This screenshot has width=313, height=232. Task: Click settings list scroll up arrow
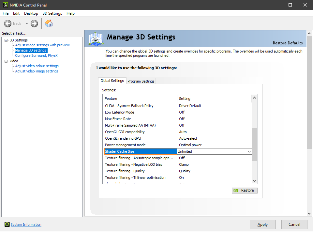(x=255, y=98)
